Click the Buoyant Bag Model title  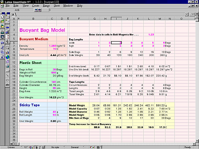click(x=42, y=30)
